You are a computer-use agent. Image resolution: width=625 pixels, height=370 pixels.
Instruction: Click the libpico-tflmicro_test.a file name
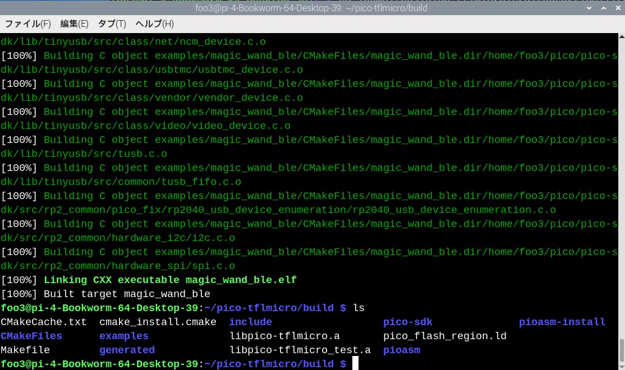click(x=300, y=350)
